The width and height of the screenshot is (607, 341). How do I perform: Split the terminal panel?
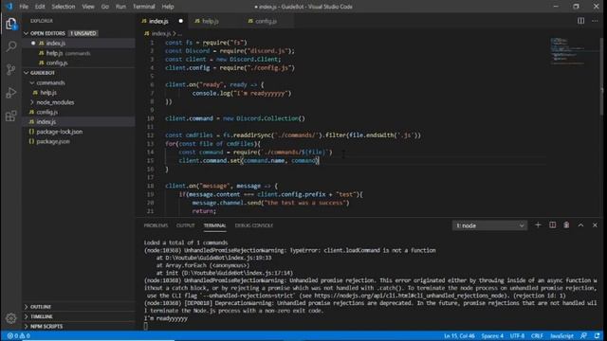(552, 225)
